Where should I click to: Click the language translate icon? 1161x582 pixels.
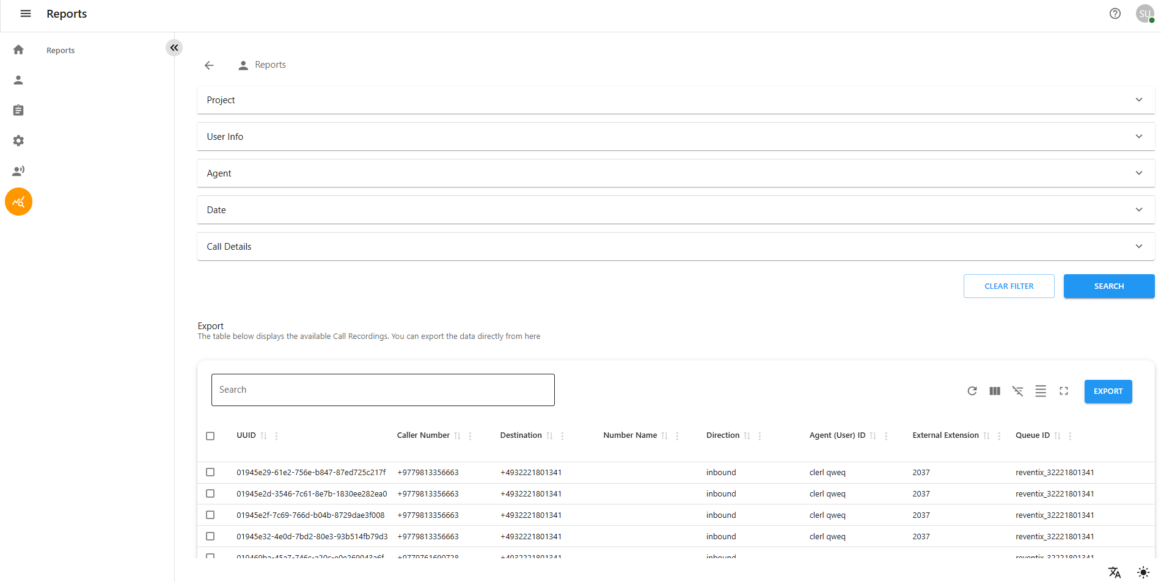[x=1115, y=572]
